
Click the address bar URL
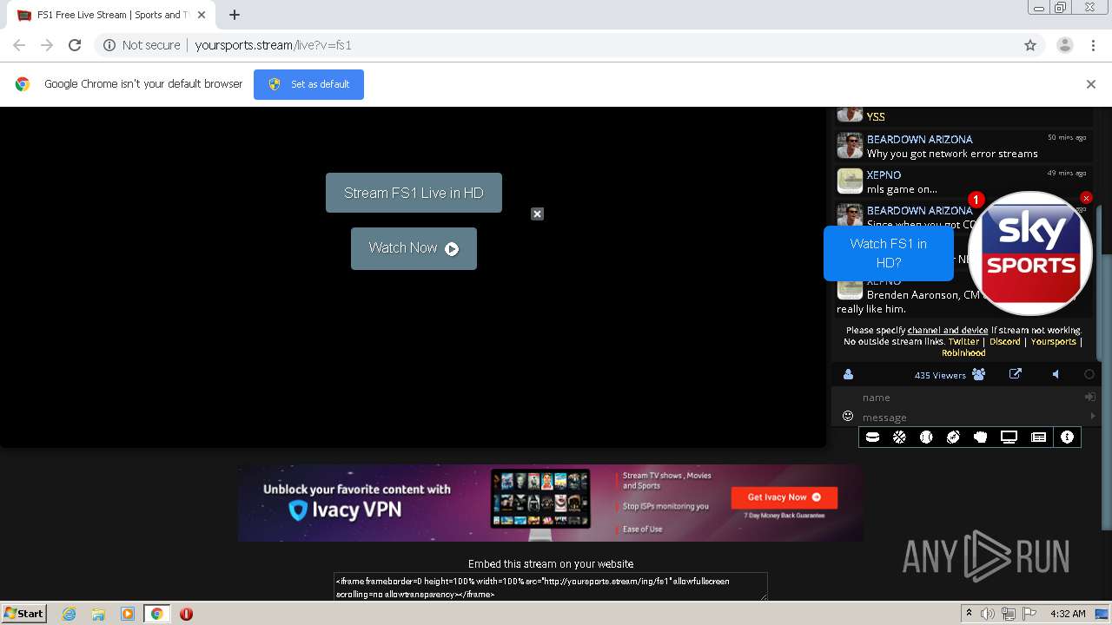[273, 45]
